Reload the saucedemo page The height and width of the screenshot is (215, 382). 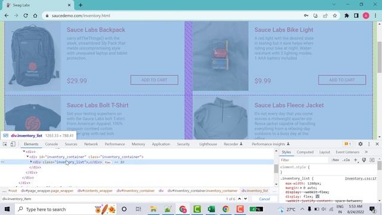coord(26,16)
